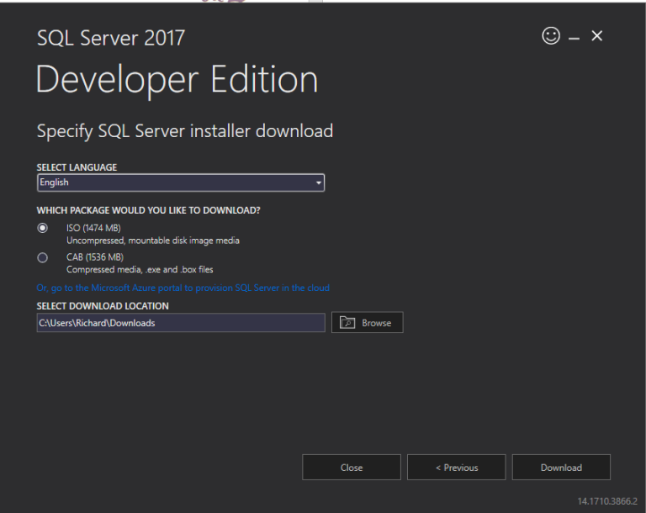Click the version number 14.1710.3866.2

coord(606,501)
